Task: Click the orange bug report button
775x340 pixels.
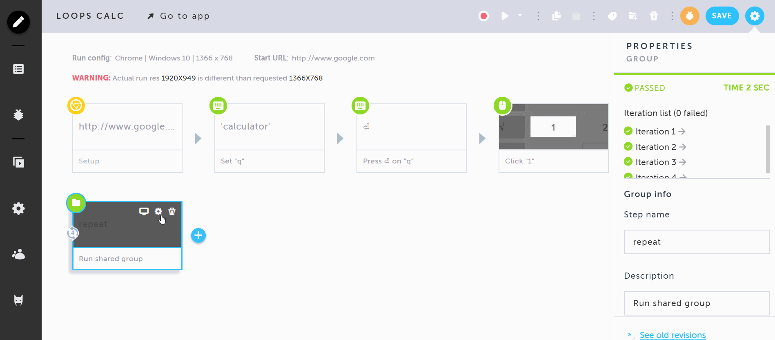Action: [690, 16]
